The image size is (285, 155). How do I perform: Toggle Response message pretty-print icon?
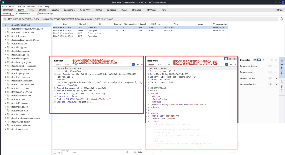coord(227,64)
